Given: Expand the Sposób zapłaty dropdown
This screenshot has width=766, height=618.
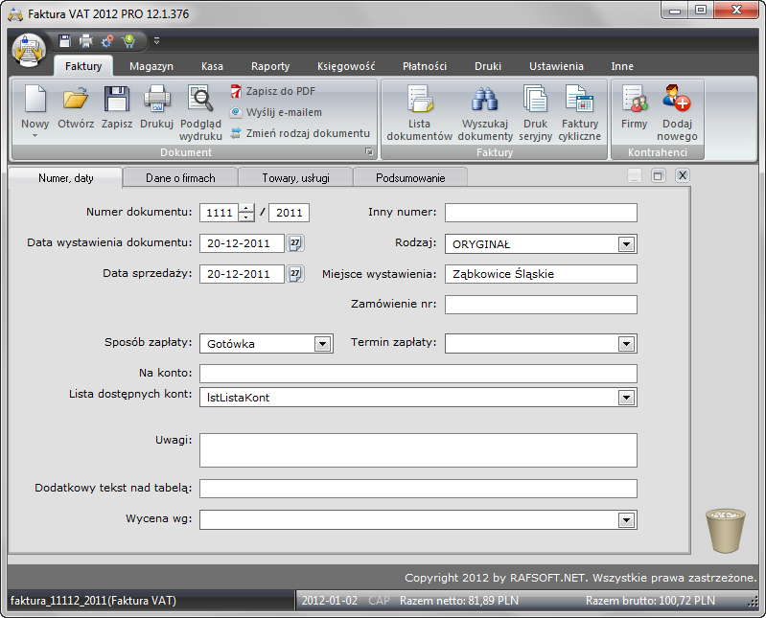Looking at the screenshot, I should click(322, 344).
